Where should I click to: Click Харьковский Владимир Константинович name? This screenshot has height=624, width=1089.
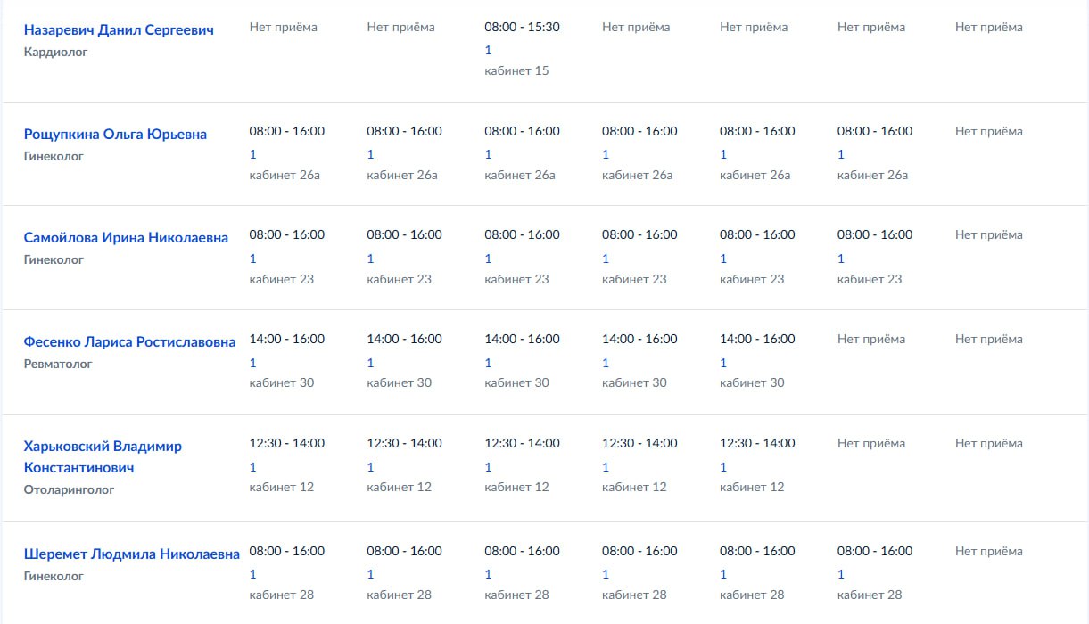(103, 456)
